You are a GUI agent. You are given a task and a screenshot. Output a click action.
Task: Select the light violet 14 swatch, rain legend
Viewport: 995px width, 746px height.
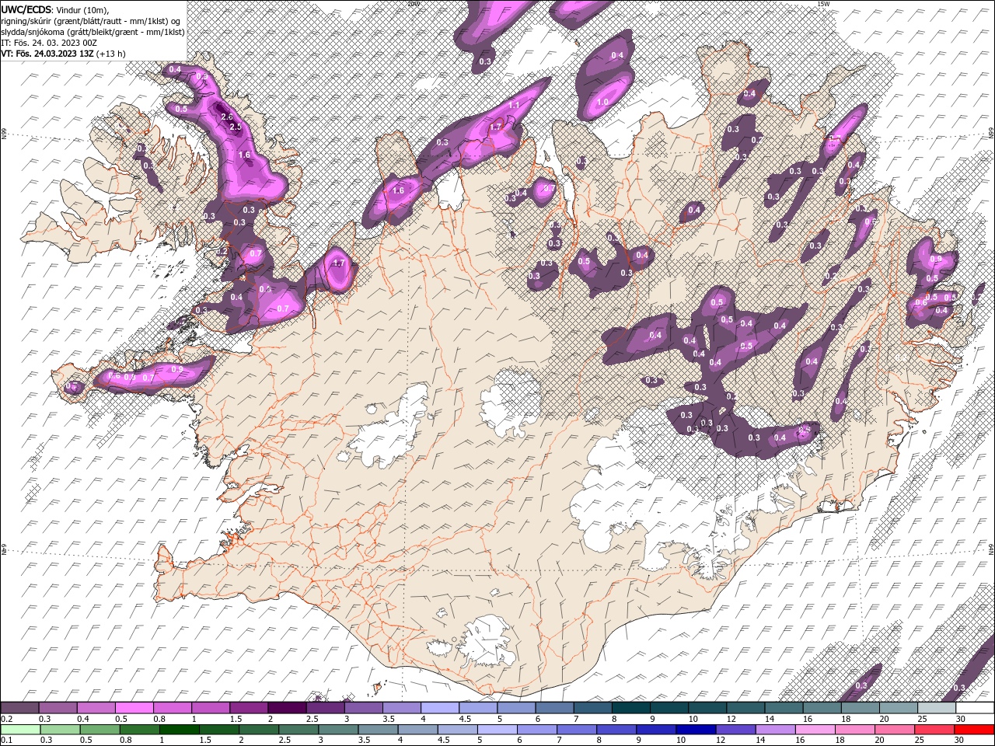[774, 729]
